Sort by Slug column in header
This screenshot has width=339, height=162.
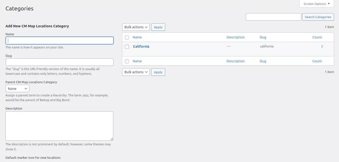click(263, 37)
